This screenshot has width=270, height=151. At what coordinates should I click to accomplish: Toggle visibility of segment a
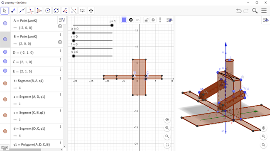point(5,99)
